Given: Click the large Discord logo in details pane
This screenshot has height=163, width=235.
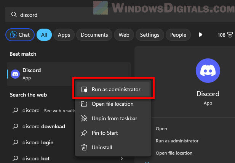Looking at the screenshot, I should [x=208, y=71].
